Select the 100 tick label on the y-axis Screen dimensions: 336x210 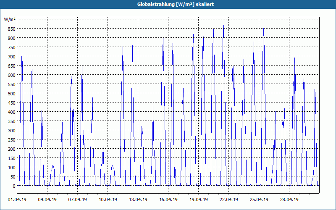point(12,168)
